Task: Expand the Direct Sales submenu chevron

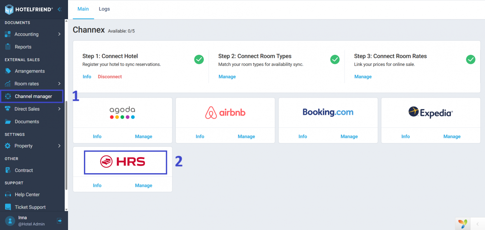Action: click(x=59, y=109)
